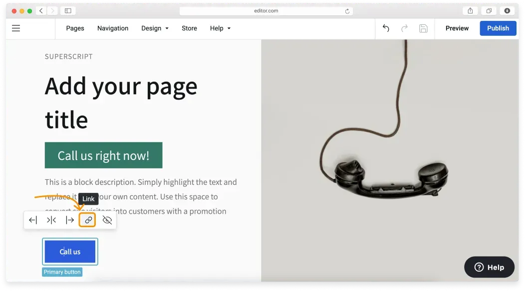Click the Primary button label tag
Screen dimensions: 525x291
pyautogui.click(x=62, y=272)
